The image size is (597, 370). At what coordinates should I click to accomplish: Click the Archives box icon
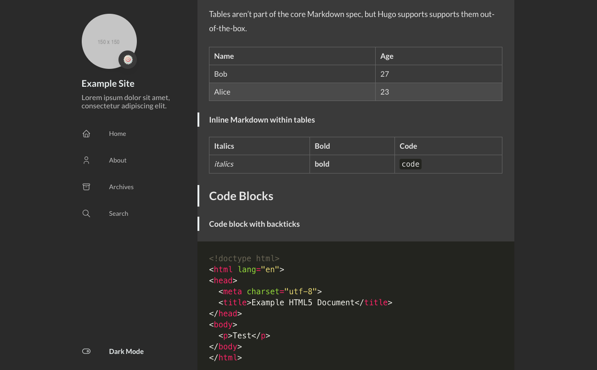pos(86,187)
